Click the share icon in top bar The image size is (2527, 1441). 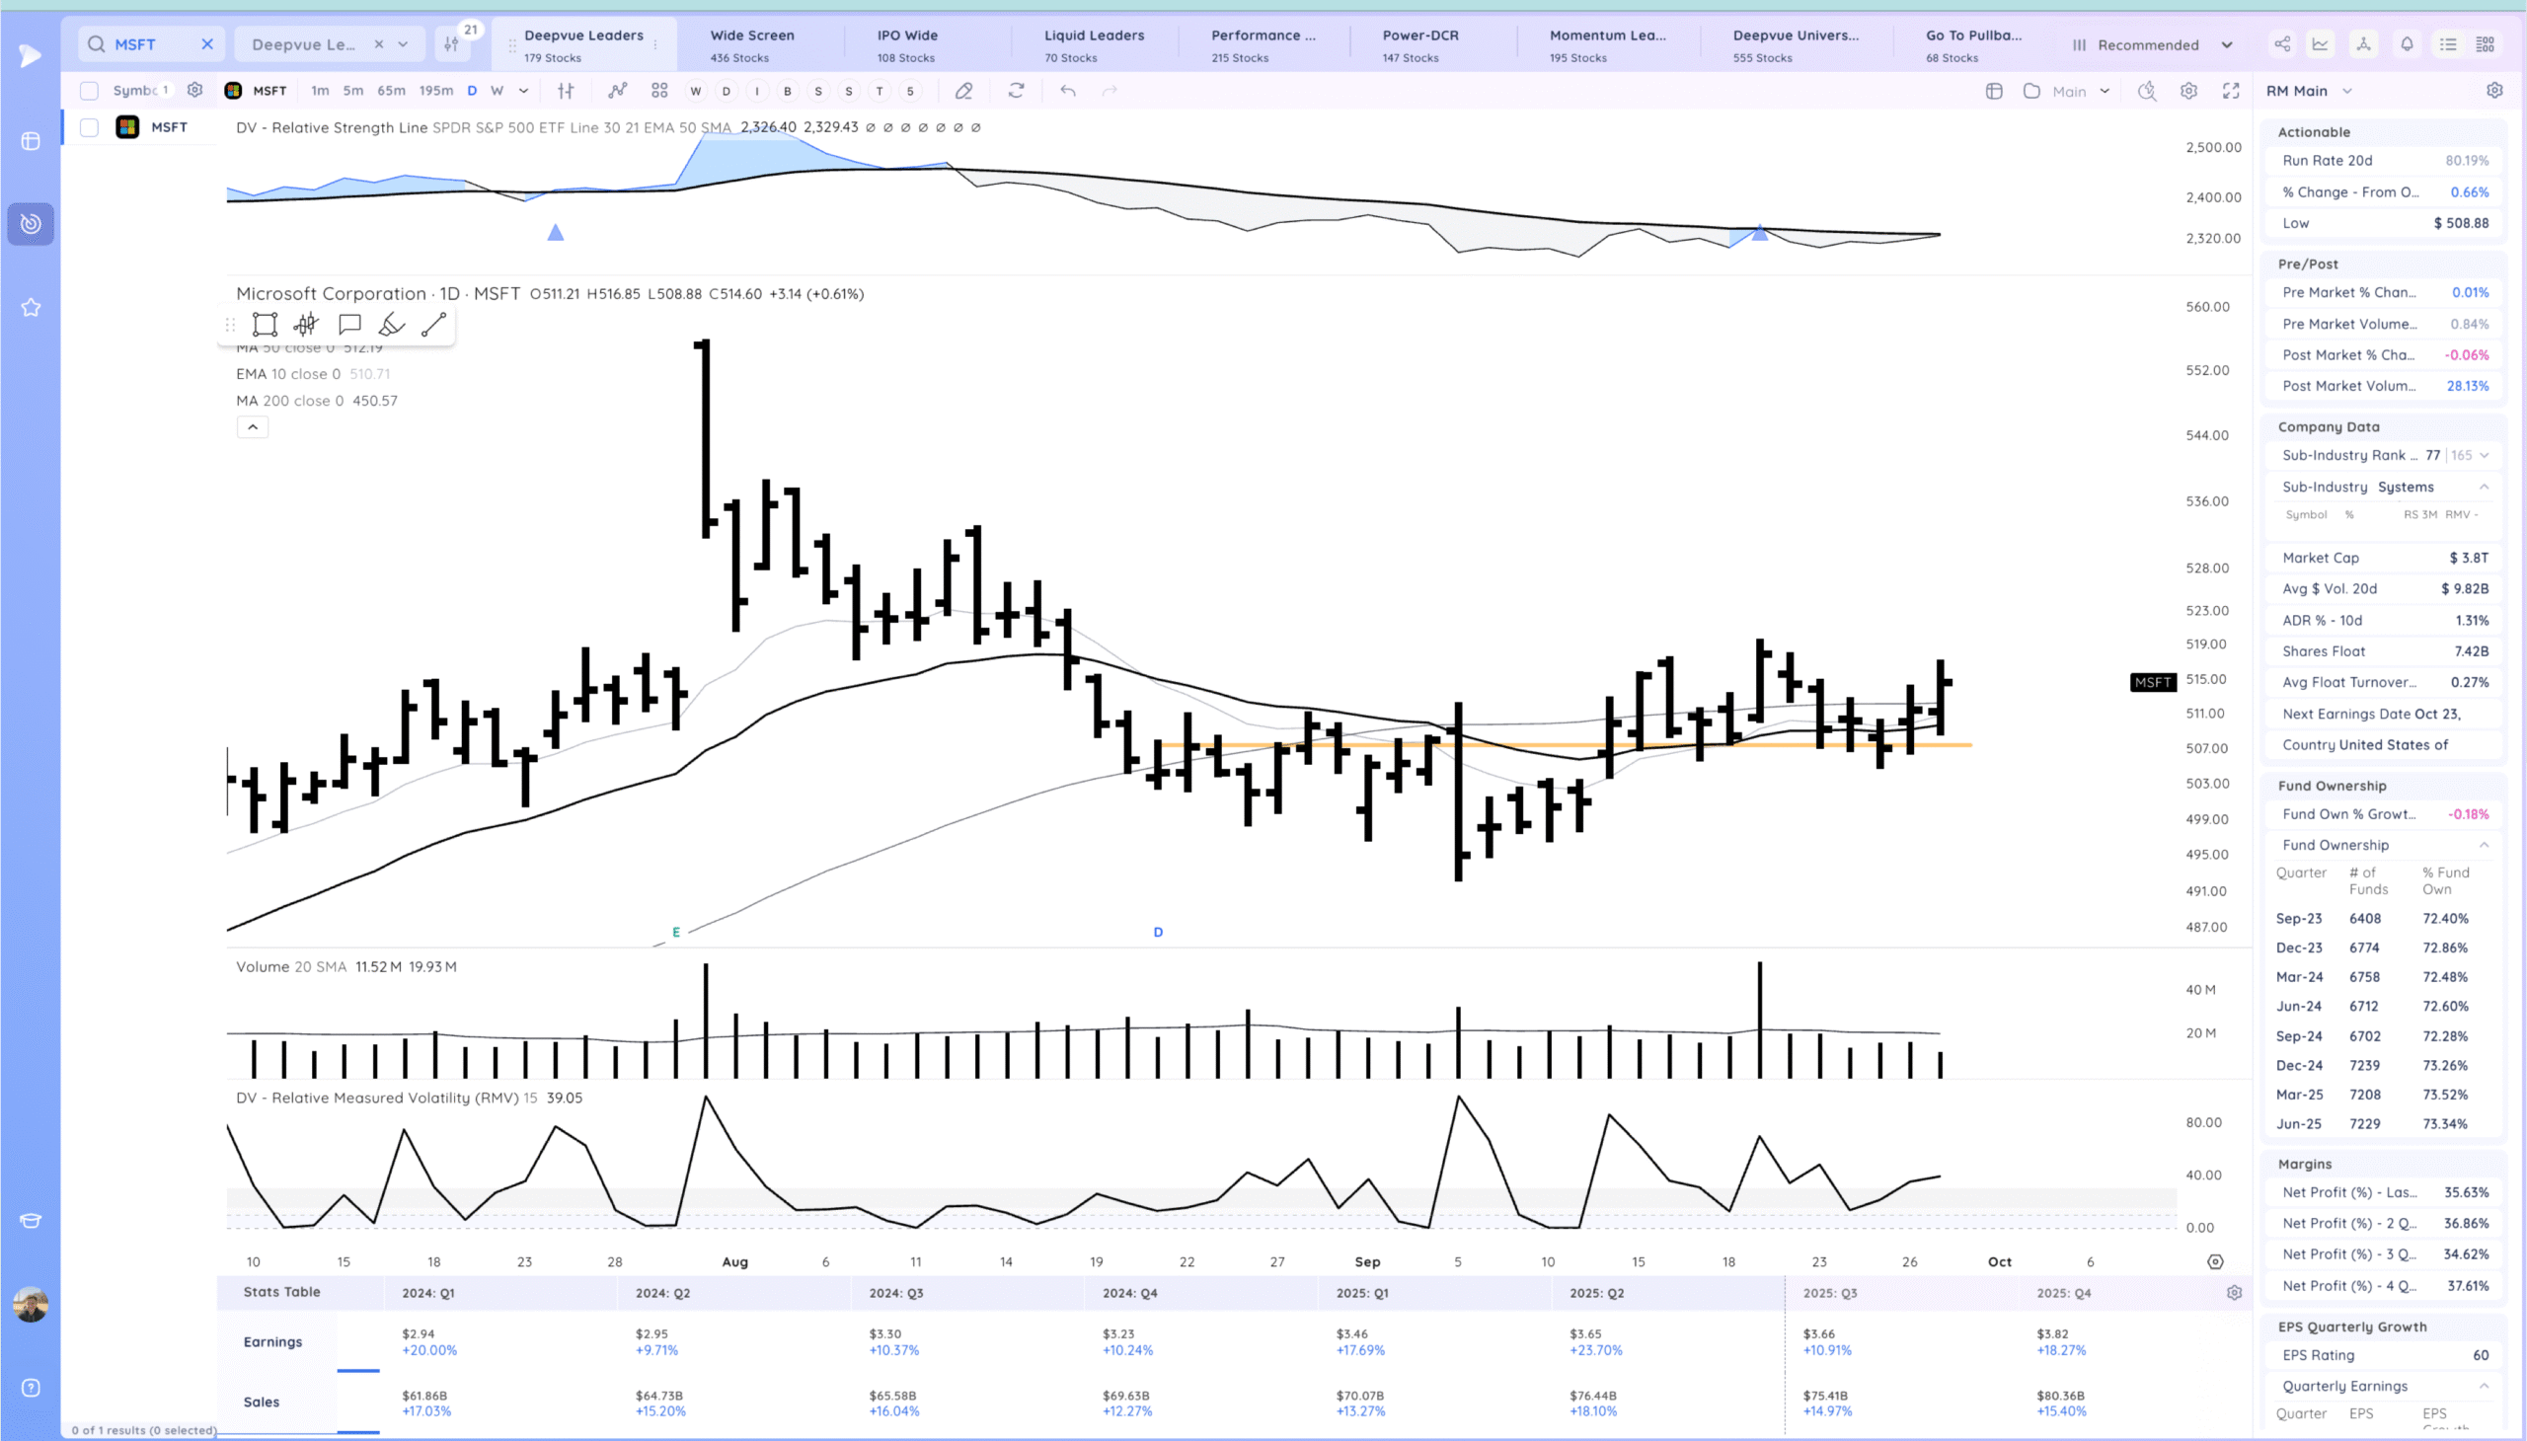pyautogui.click(x=2281, y=44)
